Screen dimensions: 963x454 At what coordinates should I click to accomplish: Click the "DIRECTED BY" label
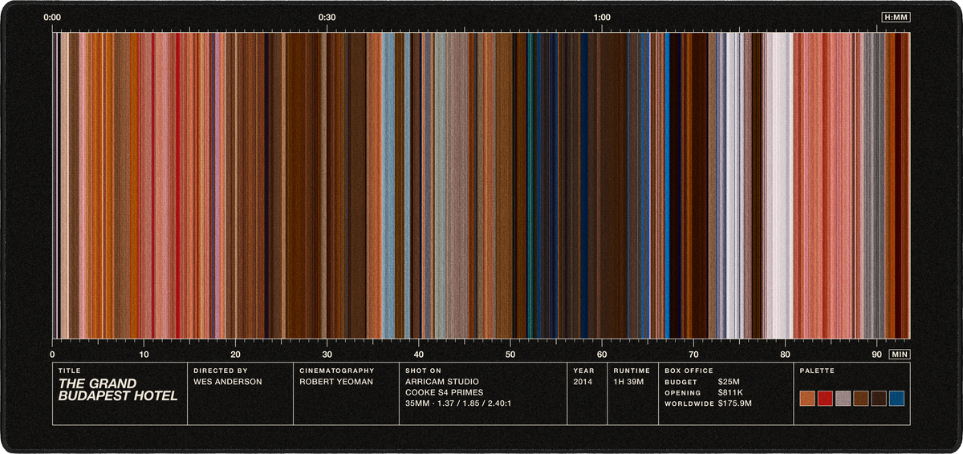[221, 371]
